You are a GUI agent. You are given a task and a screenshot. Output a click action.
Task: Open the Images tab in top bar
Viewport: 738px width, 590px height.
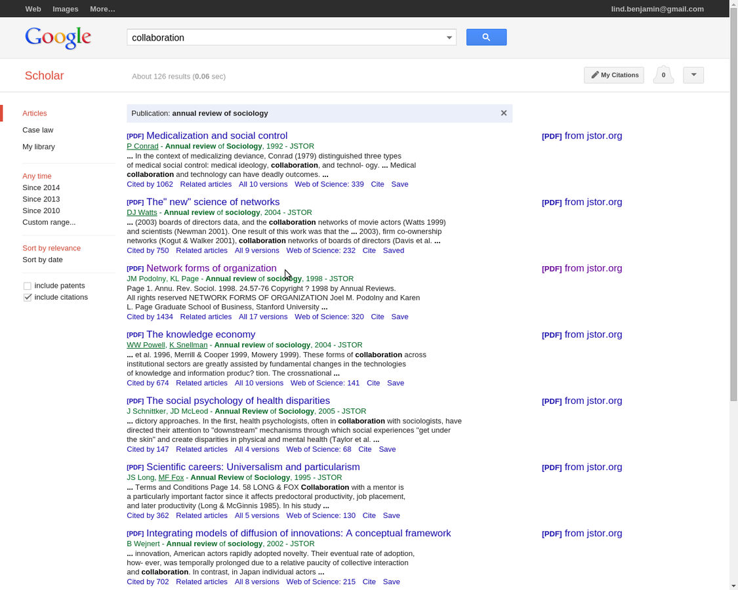(x=66, y=9)
